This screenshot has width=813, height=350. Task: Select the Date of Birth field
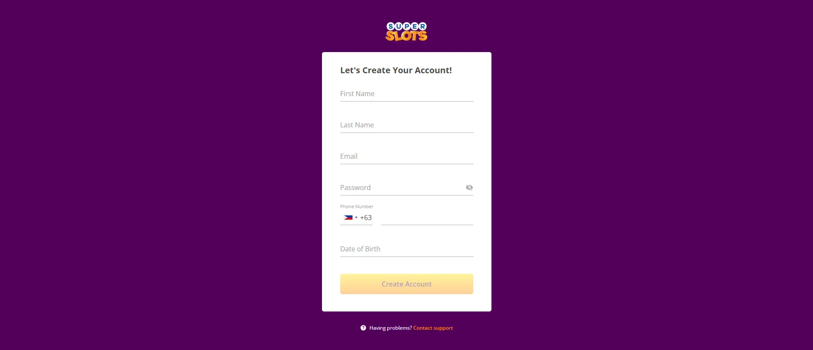pyautogui.click(x=406, y=249)
